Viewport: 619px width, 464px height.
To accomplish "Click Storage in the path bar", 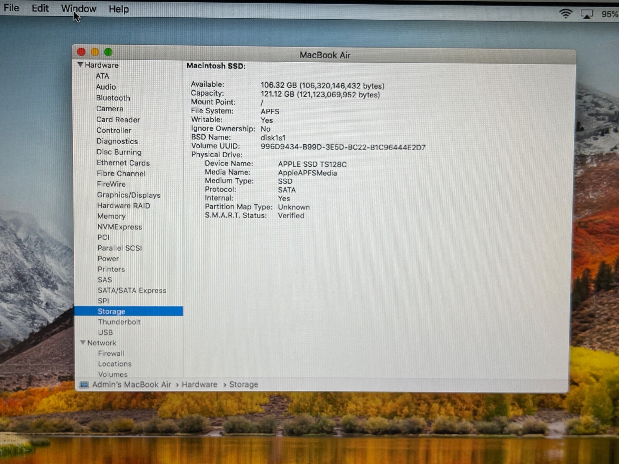I will (244, 384).
